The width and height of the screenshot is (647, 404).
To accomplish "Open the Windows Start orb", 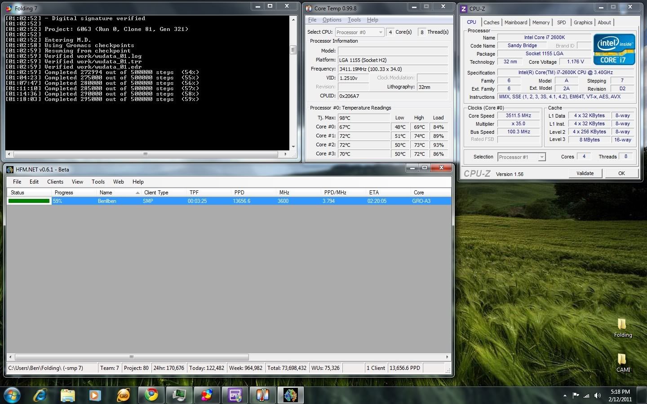I will click(12, 395).
